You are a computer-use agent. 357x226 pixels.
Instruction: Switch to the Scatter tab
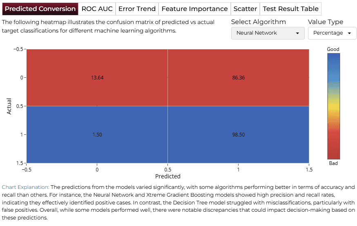(x=245, y=9)
